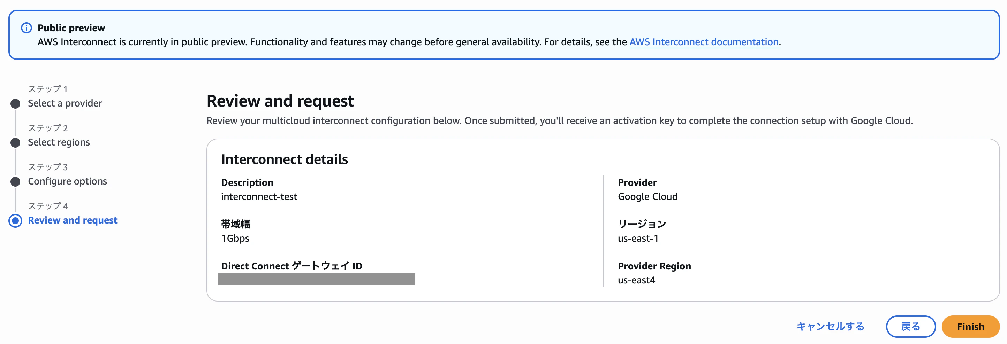Screen dimensions: 1007x344
Task: Click the ステップ 4 label
Action: point(48,206)
